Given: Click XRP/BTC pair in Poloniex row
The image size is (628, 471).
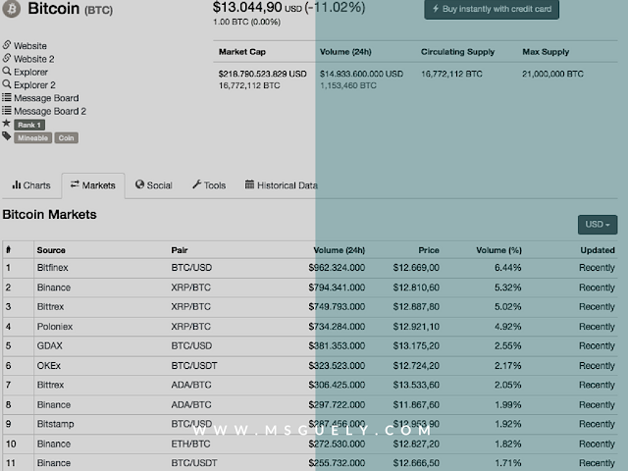Looking at the screenshot, I should pos(190,327).
